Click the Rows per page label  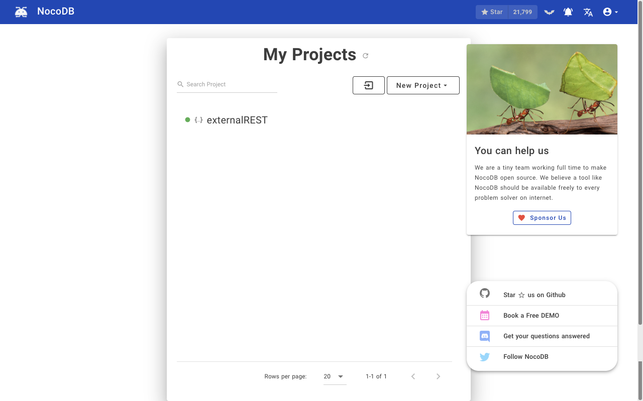click(285, 376)
